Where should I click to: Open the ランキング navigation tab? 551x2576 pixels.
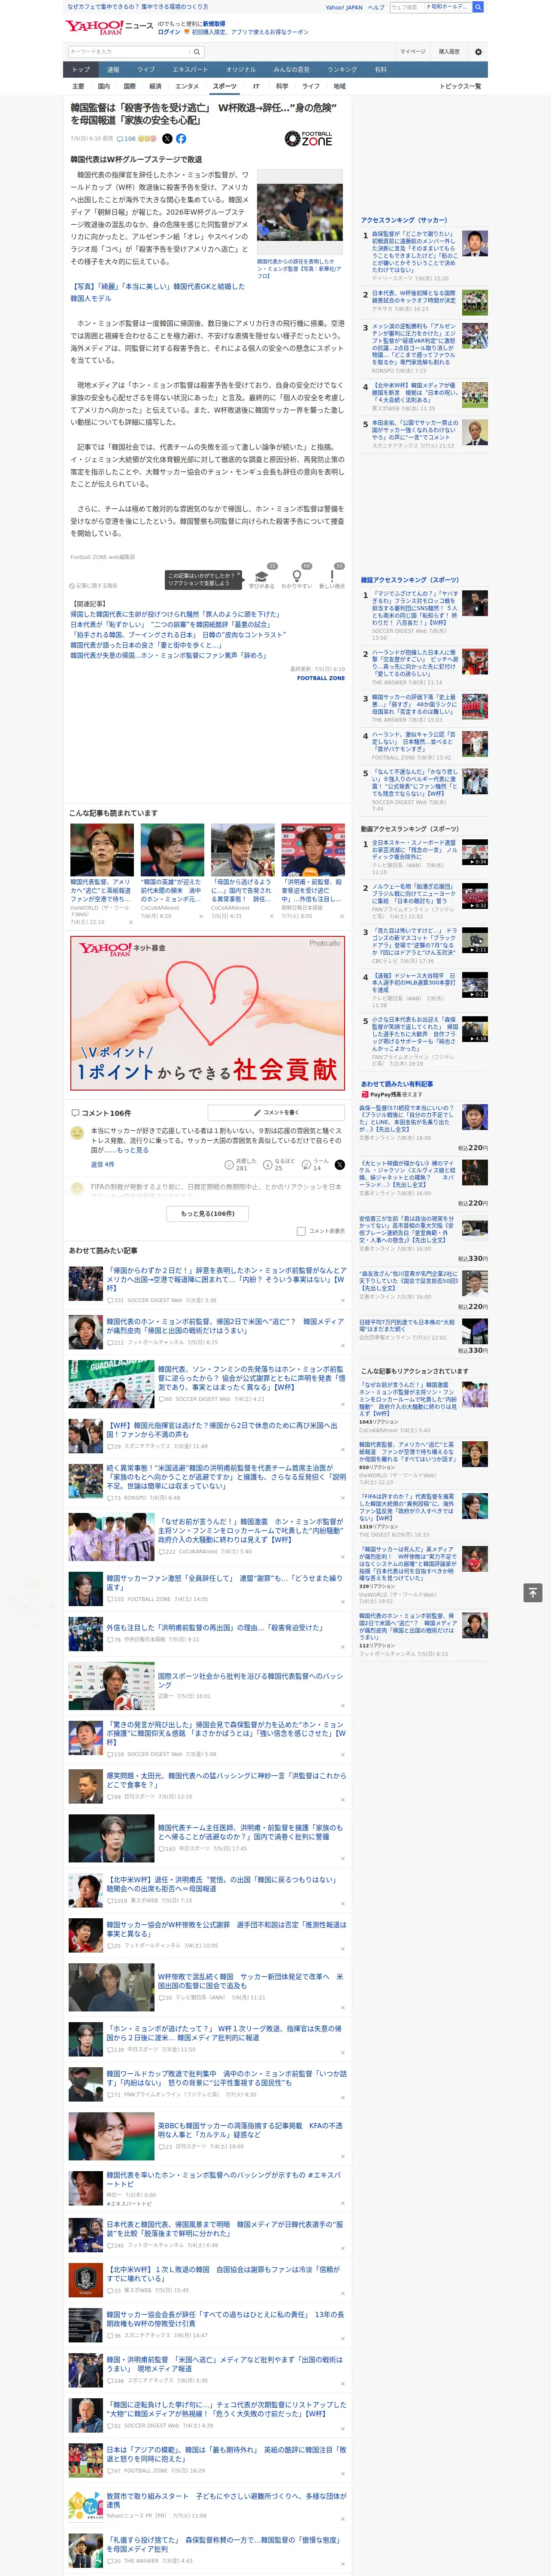pyautogui.click(x=342, y=70)
